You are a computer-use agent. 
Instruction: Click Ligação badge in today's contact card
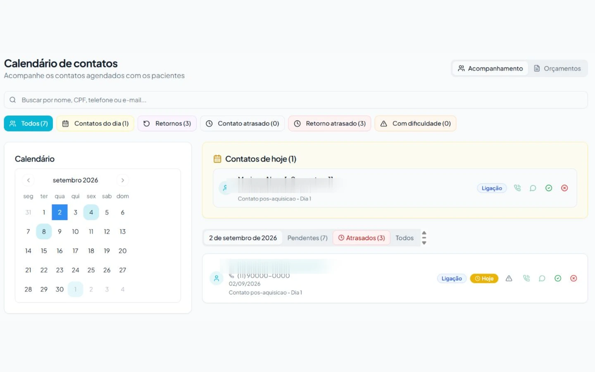pyautogui.click(x=492, y=188)
